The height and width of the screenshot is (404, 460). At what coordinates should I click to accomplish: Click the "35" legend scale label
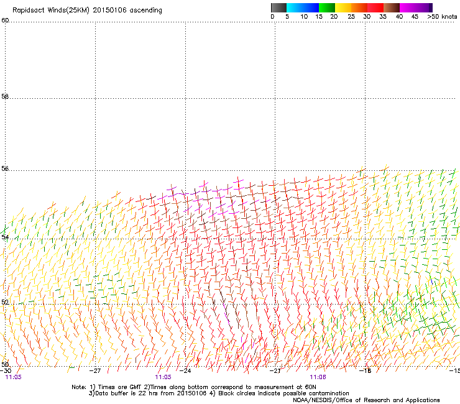pyautogui.click(x=383, y=17)
